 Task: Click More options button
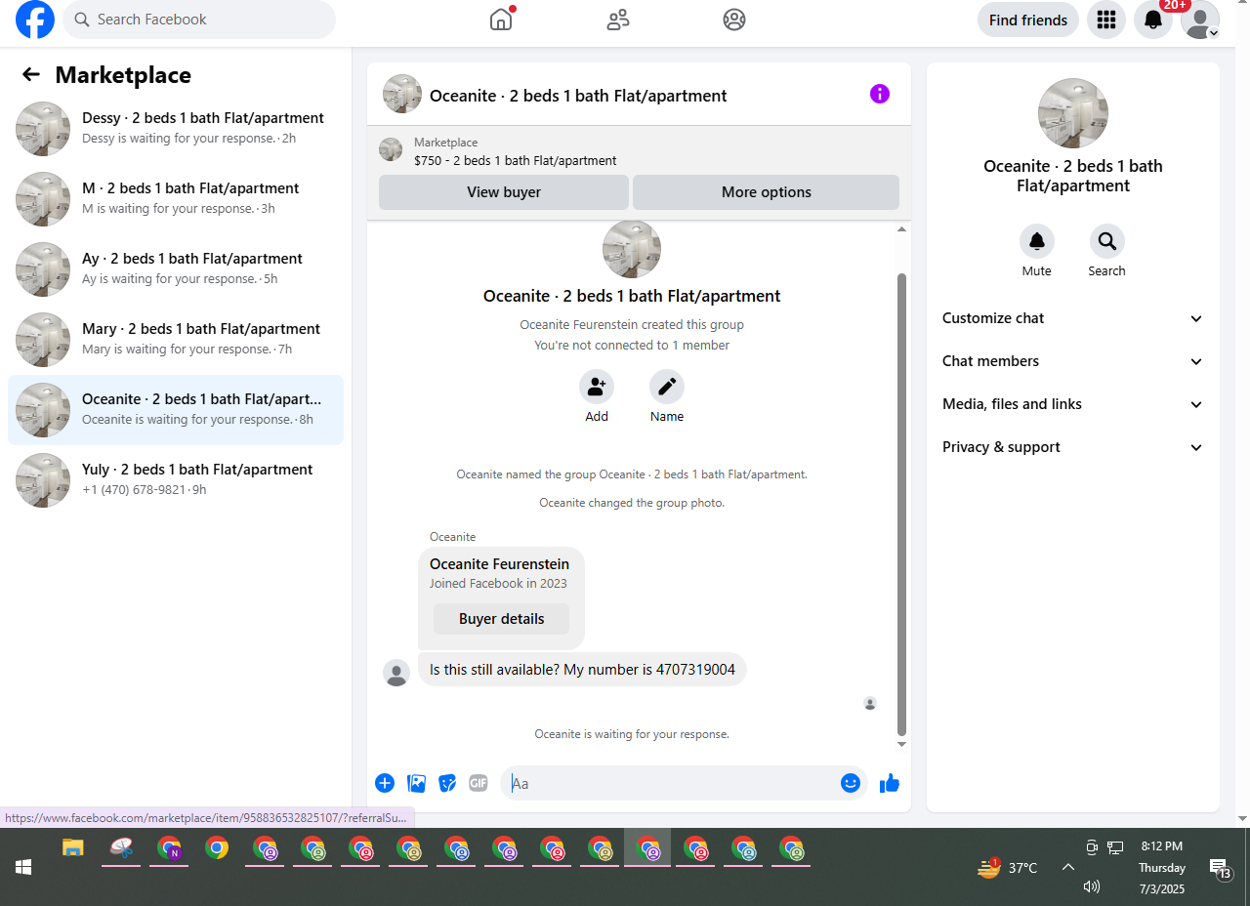(767, 192)
